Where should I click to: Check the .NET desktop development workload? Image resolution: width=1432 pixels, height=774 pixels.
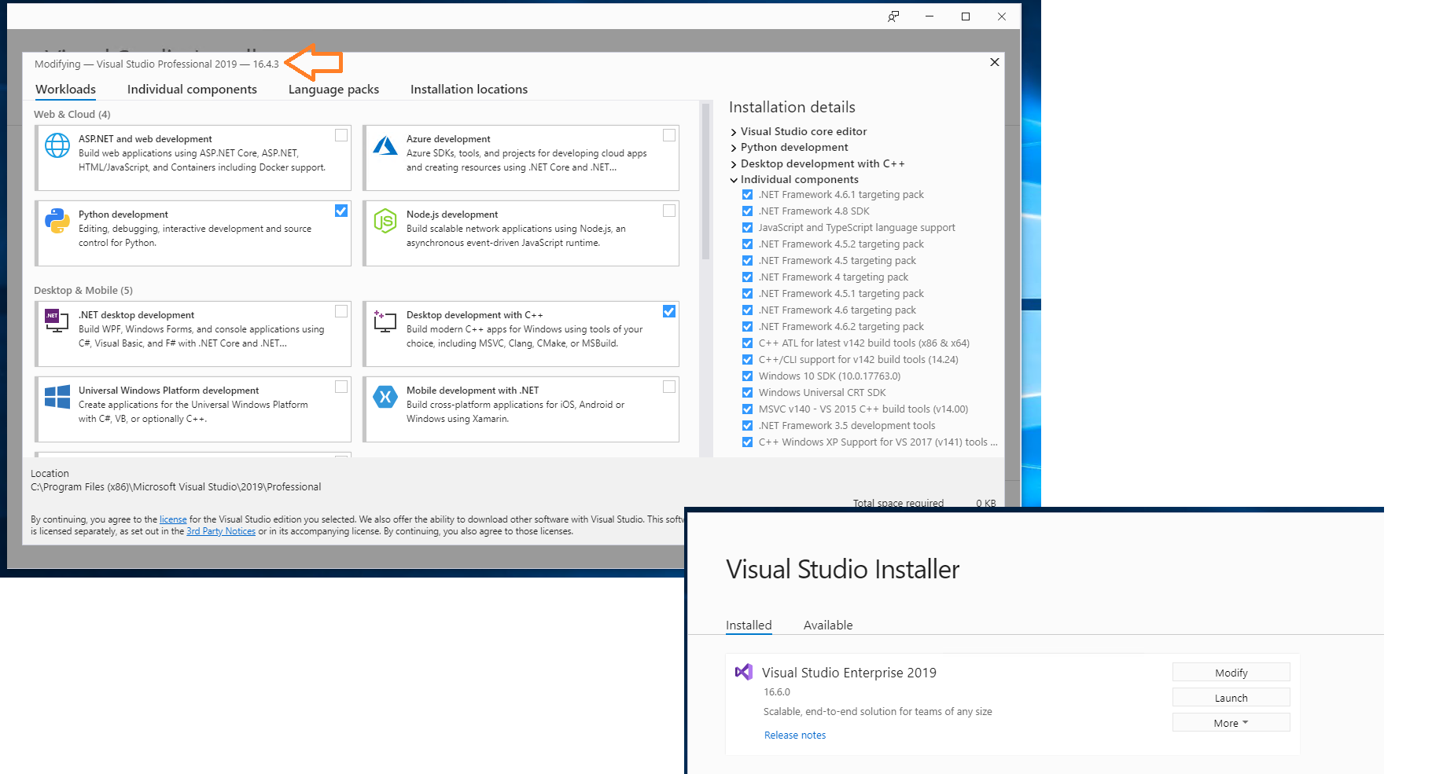pos(341,311)
